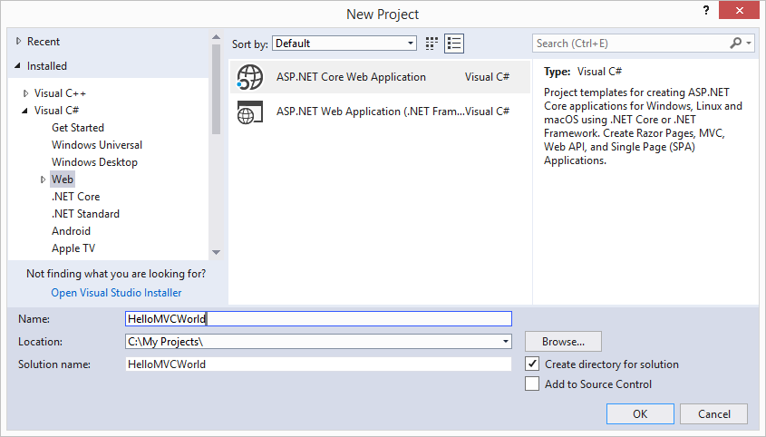Enable Add to Source Control checkbox
The height and width of the screenshot is (437, 766).
click(532, 384)
